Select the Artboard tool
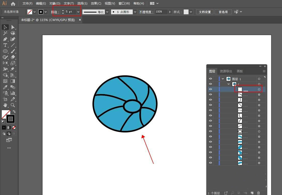The image size is (282, 195). [5, 99]
